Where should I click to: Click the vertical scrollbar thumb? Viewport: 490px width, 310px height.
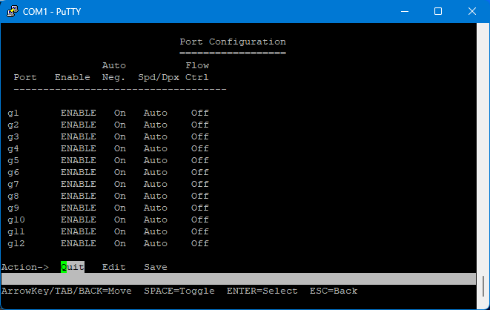485,285
